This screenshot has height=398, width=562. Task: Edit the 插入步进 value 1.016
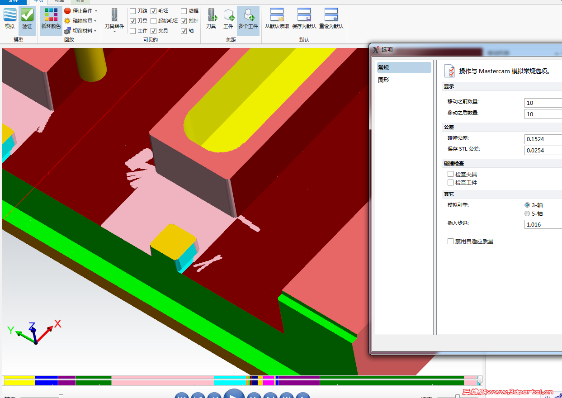[543, 224]
